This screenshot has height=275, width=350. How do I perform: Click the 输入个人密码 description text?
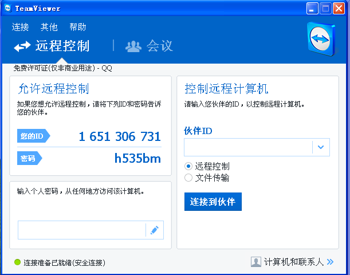(81, 191)
